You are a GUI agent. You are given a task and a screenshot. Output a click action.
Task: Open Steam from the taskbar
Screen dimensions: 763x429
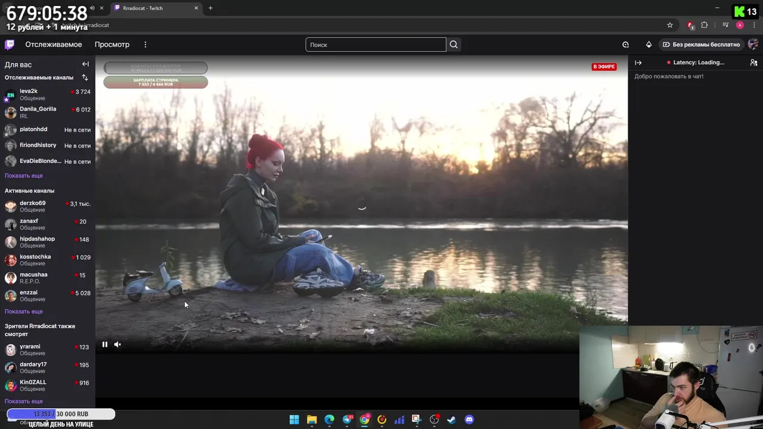(451, 419)
